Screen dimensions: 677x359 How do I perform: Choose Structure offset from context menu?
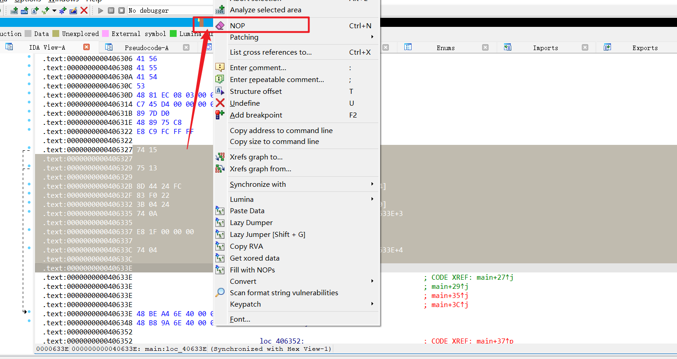click(296, 91)
